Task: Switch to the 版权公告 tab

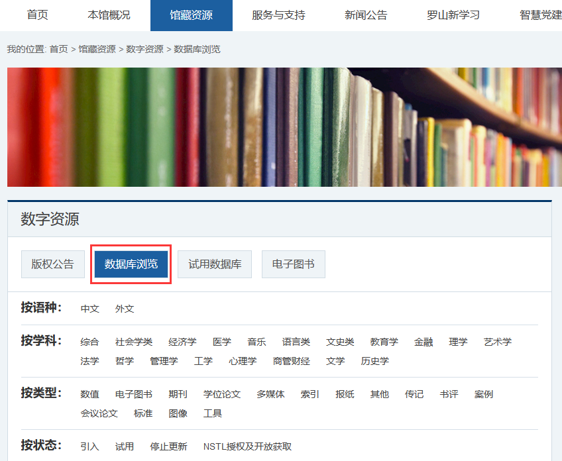Action: [52, 264]
